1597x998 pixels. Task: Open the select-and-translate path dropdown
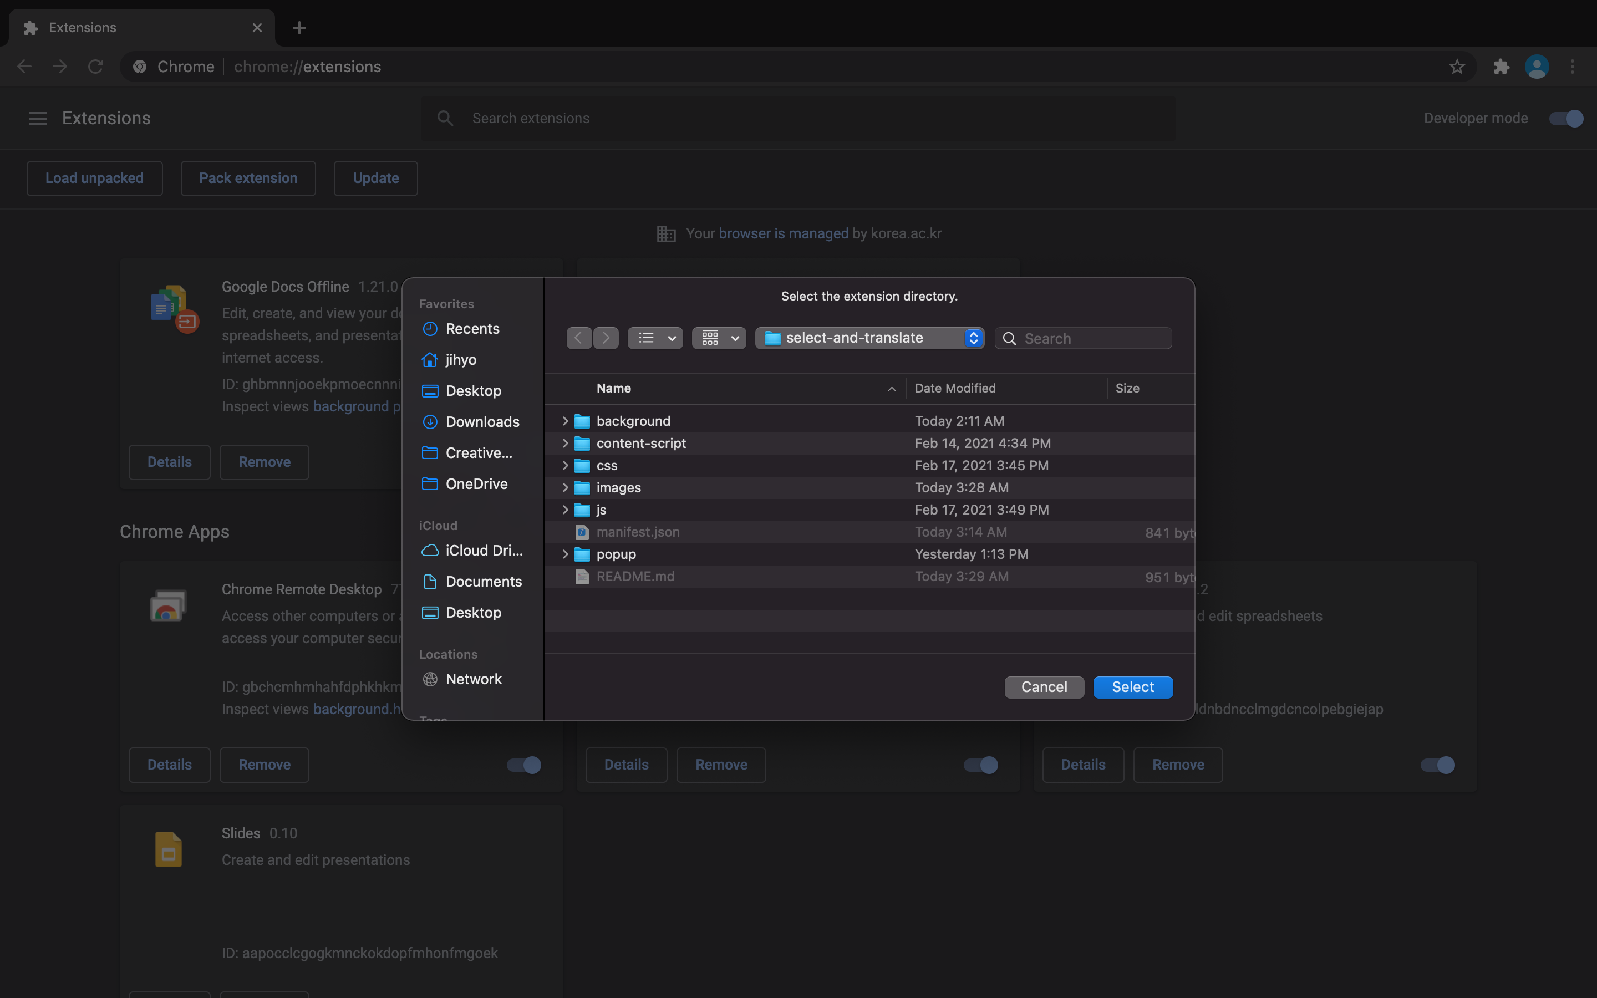click(869, 338)
